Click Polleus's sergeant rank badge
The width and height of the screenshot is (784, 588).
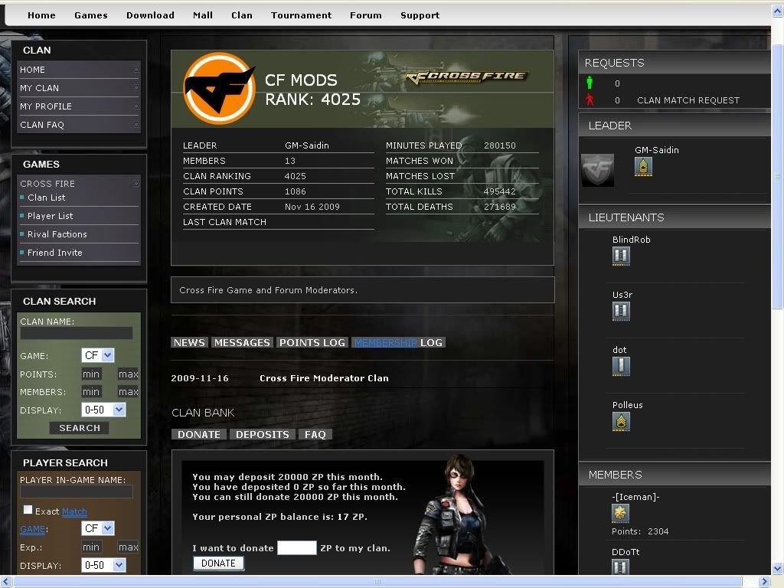(621, 421)
